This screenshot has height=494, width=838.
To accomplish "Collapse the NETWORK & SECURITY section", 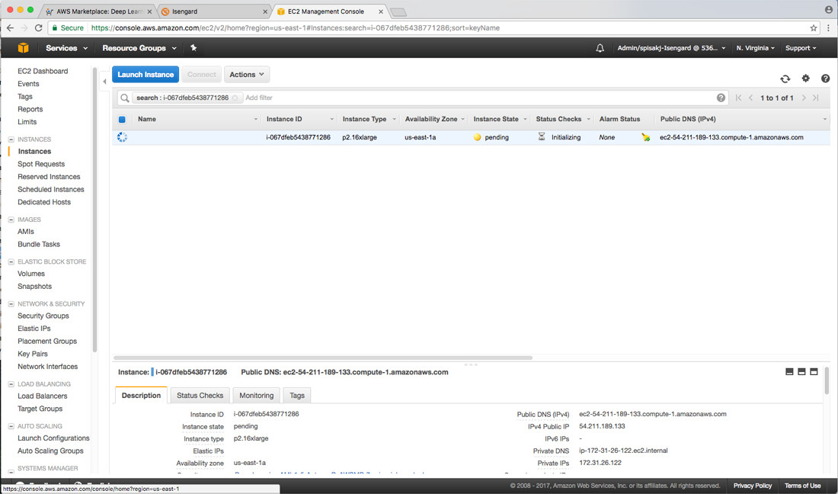I will pyautogui.click(x=11, y=304).
